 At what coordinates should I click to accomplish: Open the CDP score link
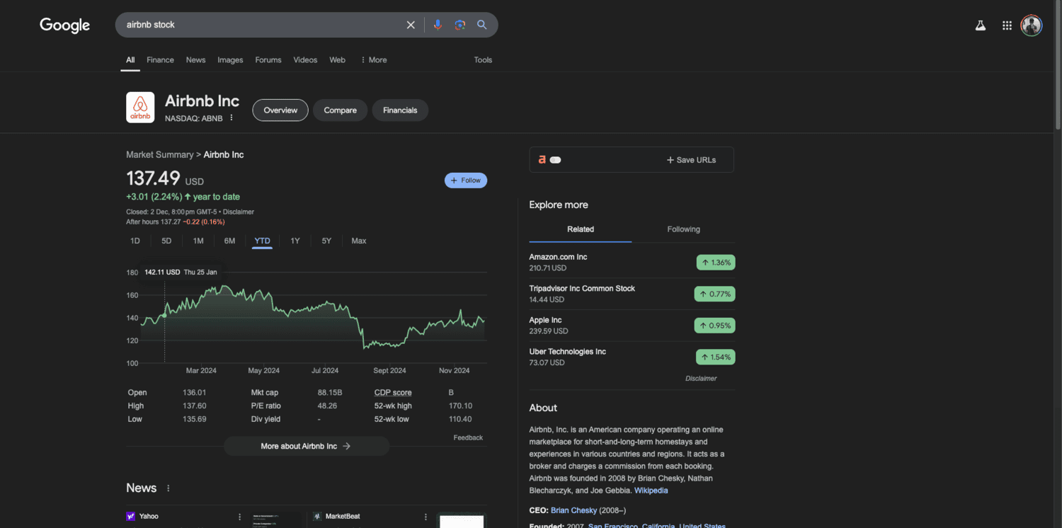[393, 393]
